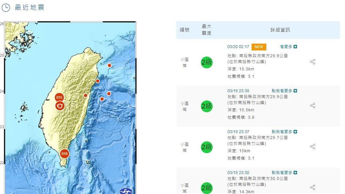Click the 2級 badge for 03/19 23:30
Viewport: 345px width, 194px height.
tap(207, 188)
